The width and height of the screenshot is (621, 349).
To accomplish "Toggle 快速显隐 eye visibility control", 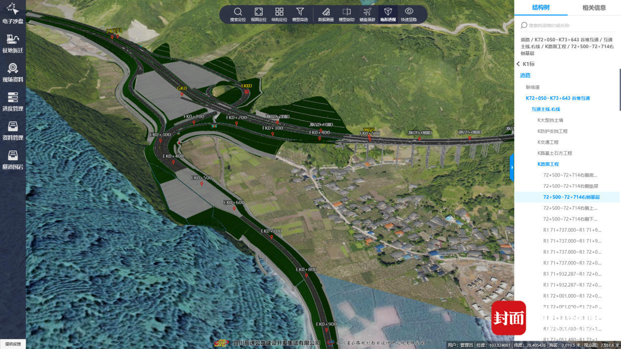I will click(x=409, y=14).
